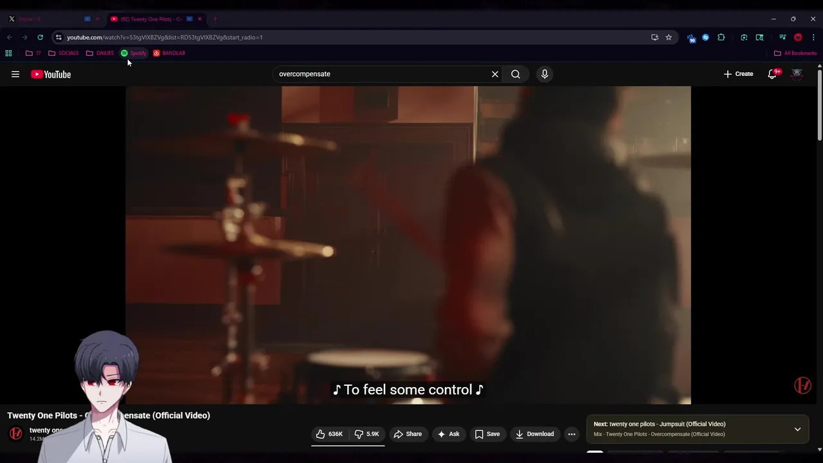
Task: Open the All Bookmarks folder
Action: point(795,53)
